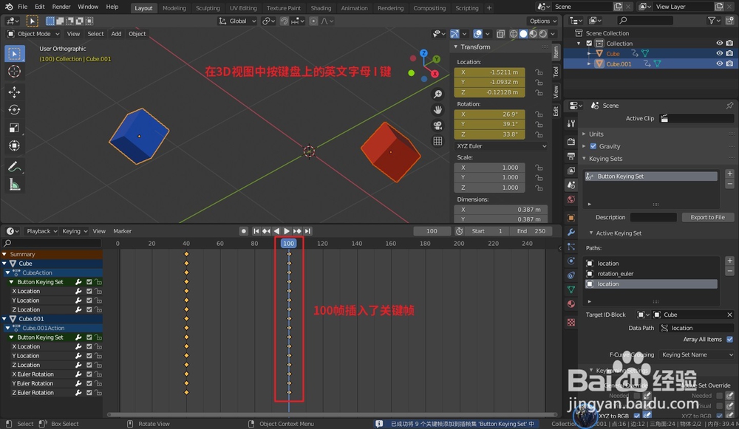
Task: Switch to the Animation workspace tab
Action: [x=354, y=8]
